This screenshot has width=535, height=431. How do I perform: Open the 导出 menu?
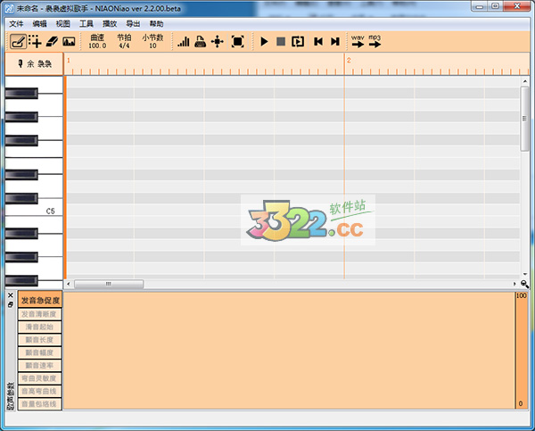point(133,23)
